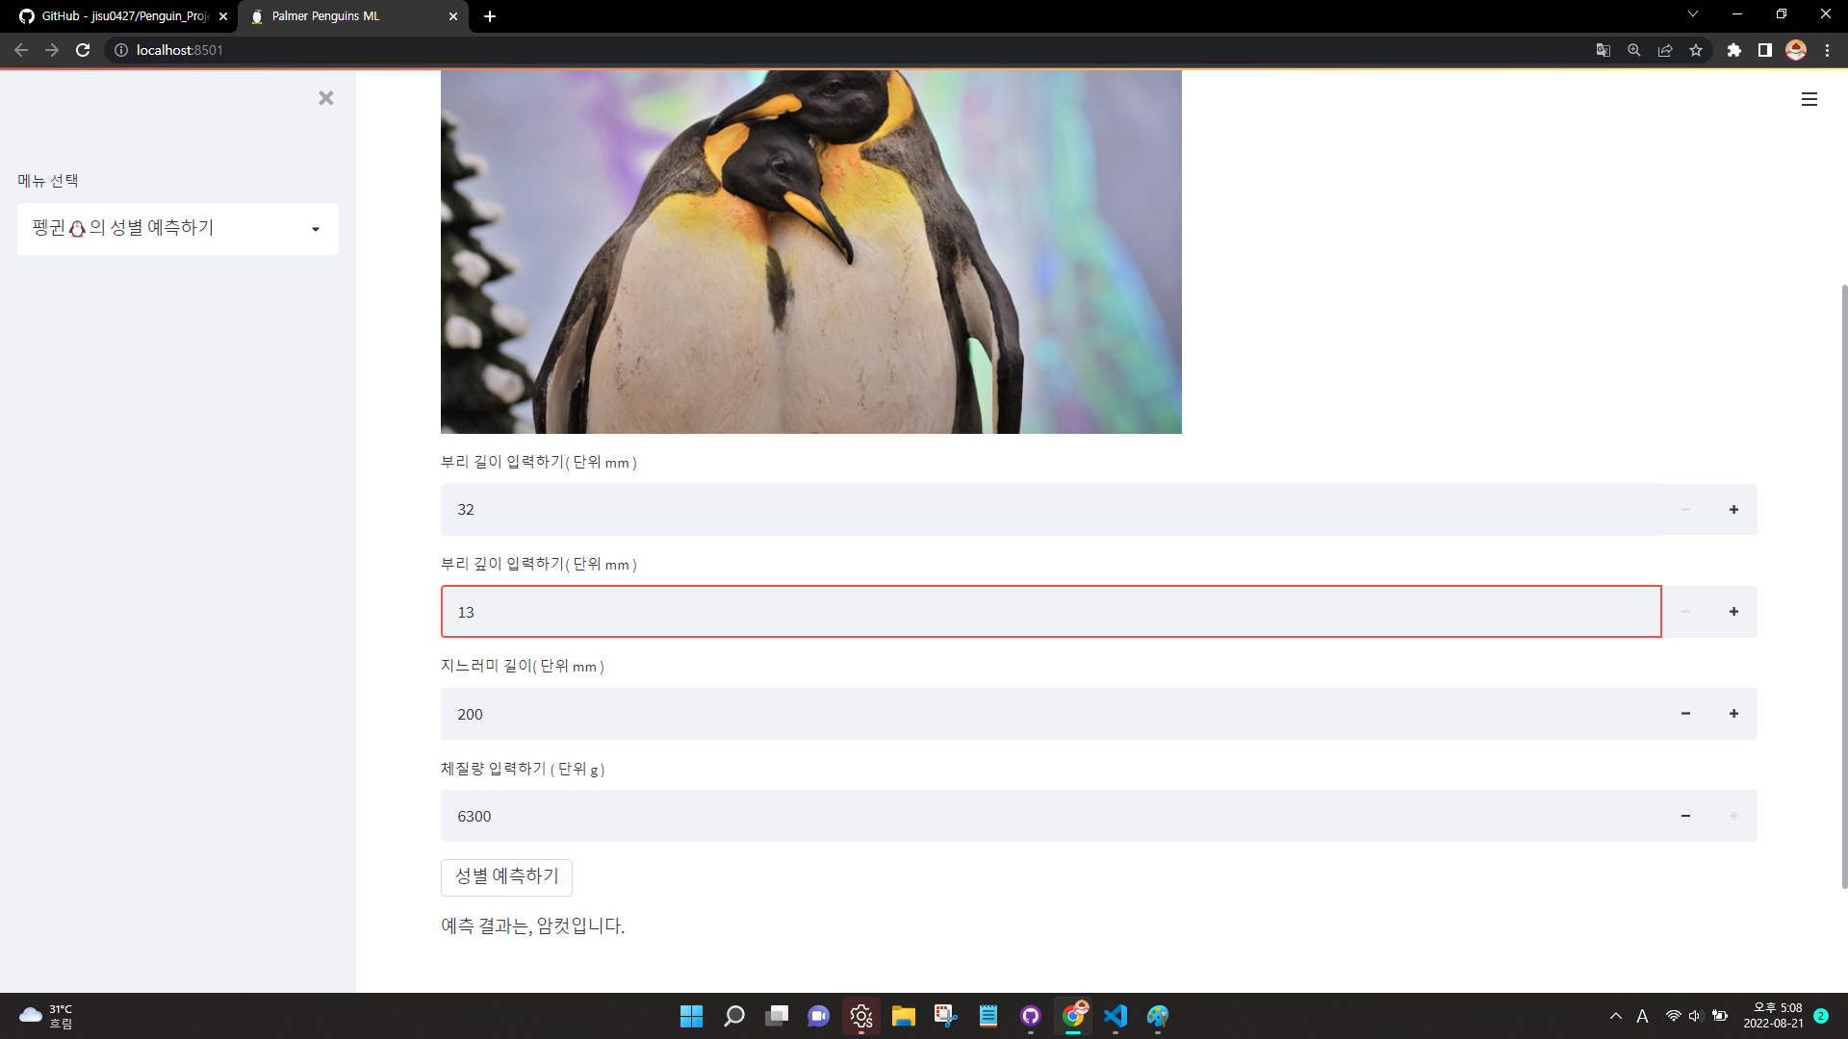Click the 성별 예측하기 button
This screenshot has width=1848, height=1039.
click(x=506, y=876)
